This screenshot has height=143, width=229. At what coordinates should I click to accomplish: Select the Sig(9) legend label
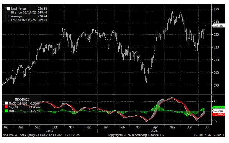[13, 107]
